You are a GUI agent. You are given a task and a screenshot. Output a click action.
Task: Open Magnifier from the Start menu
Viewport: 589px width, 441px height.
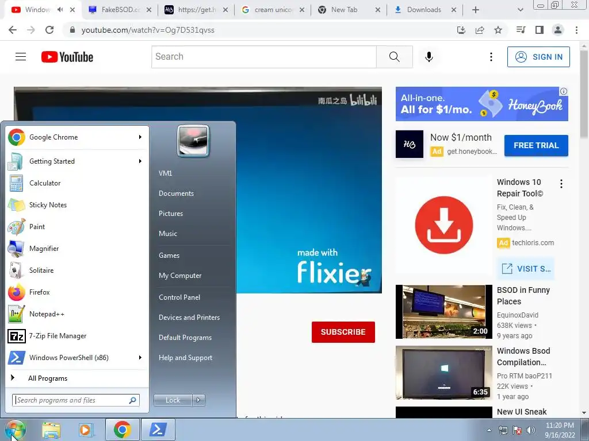[x=77, y=248]
